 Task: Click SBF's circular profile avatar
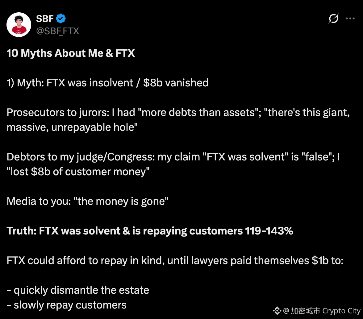[19, 24]
